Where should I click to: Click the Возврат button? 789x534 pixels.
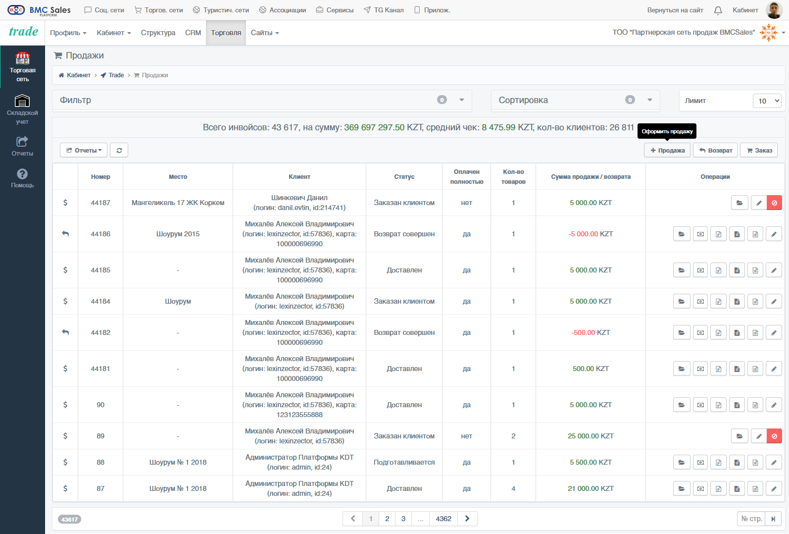[x=715, y=150]
